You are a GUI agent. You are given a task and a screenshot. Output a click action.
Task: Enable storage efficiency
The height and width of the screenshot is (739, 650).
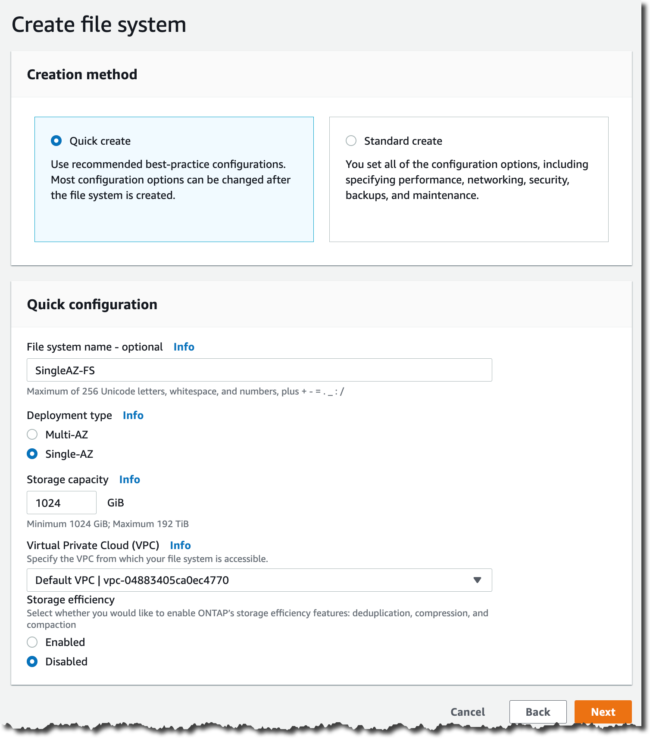click(x=32, y=642)
